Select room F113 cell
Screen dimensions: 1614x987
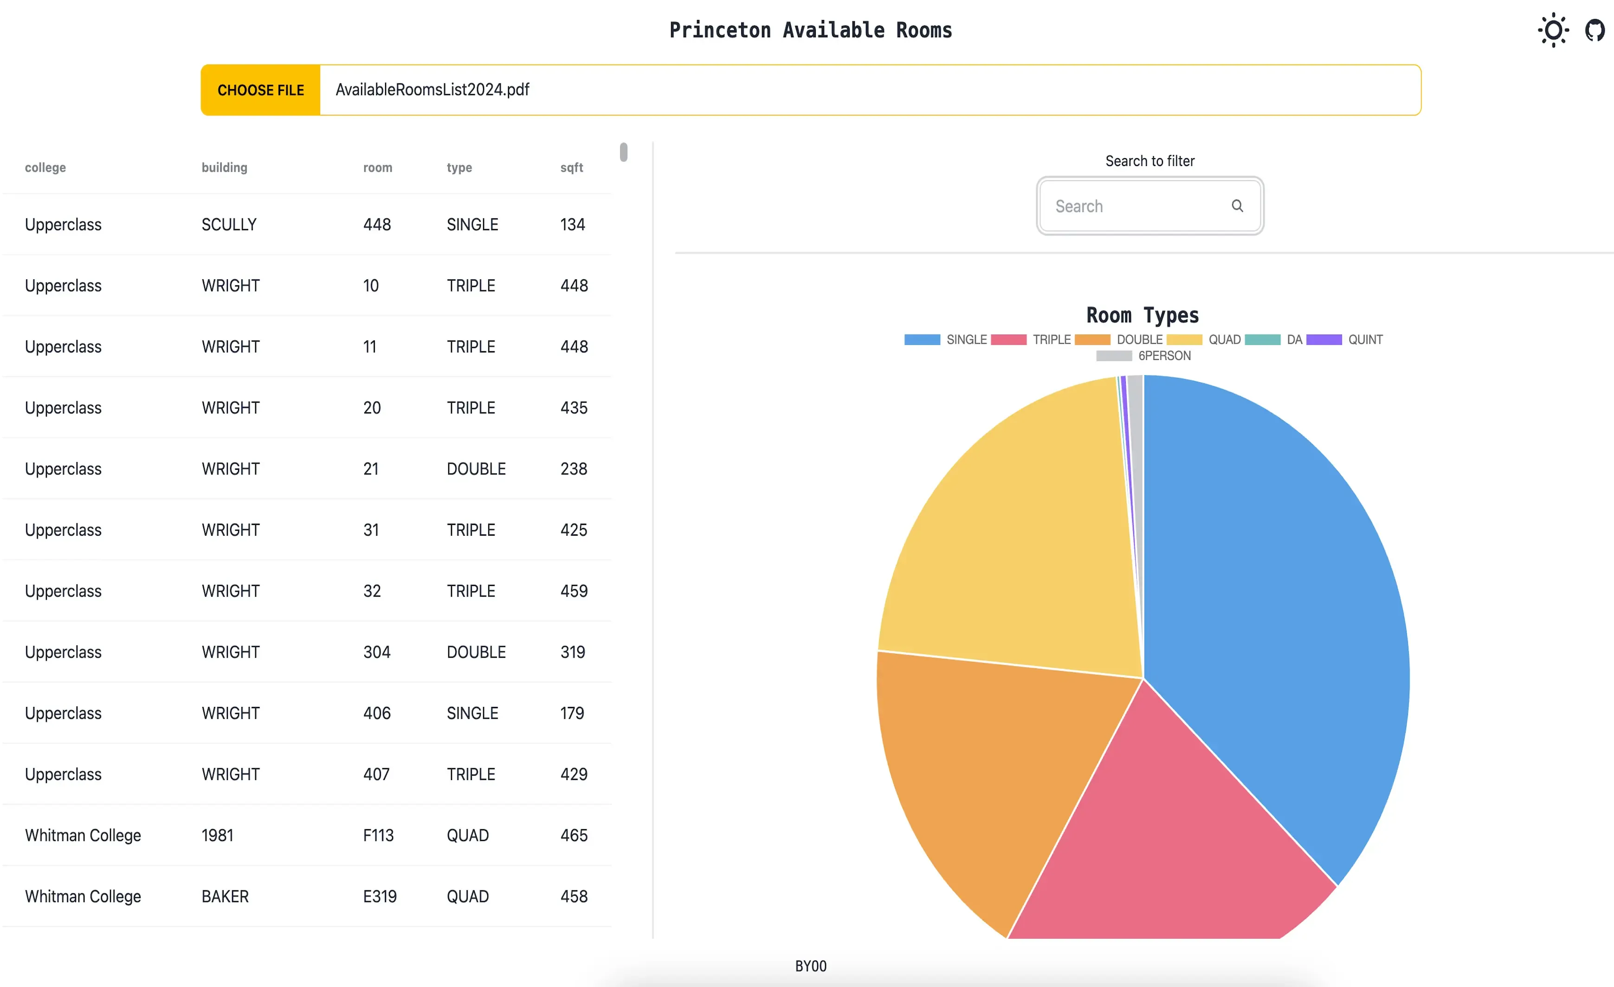379,835
